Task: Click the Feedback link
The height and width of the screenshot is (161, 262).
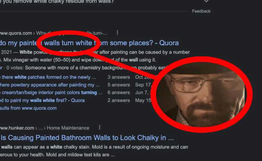Action: tap(201, 11)
